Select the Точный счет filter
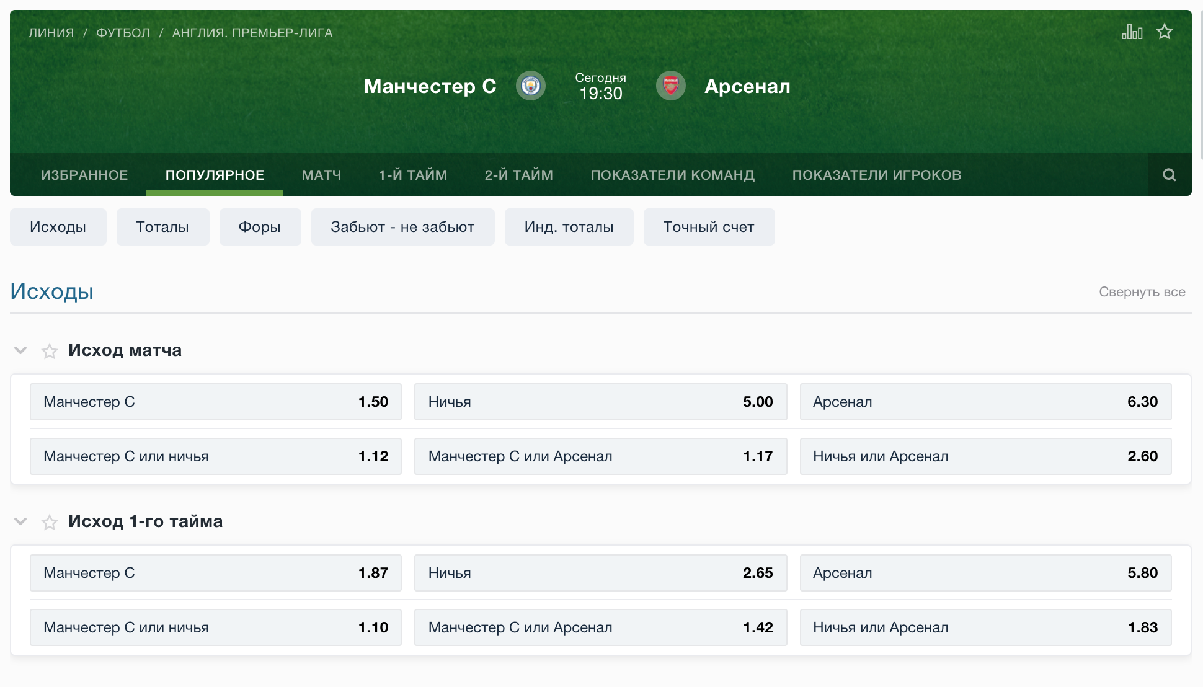This screenshot has width=1203, height=687. click(709, 227)
